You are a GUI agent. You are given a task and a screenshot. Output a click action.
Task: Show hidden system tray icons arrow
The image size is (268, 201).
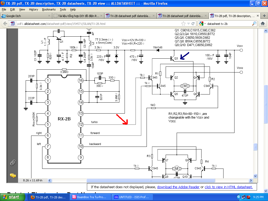tap(239, 197)
